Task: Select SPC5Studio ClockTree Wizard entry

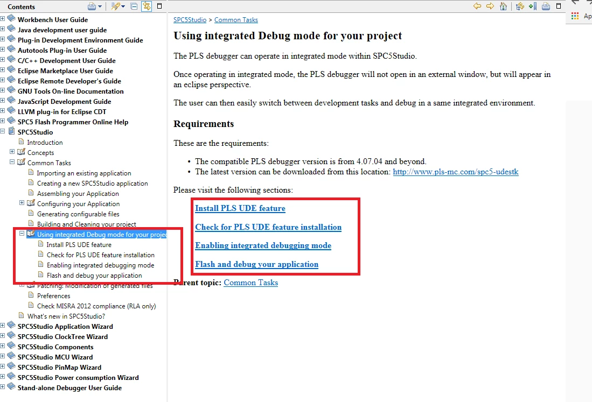Action: [x=62, y=337]
